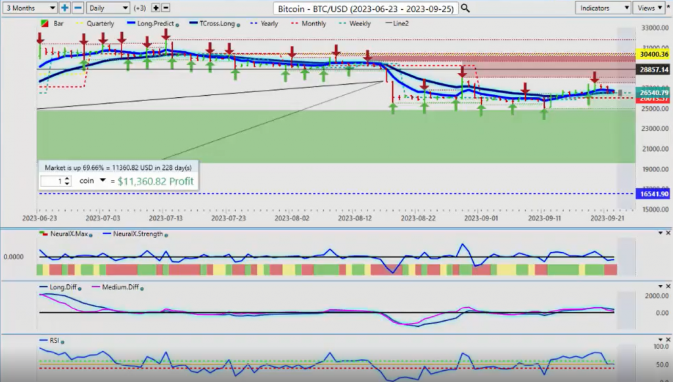Click the 0.0000 NeuralX axis value
Viewport: 673px width, 382px height.
click(x=14, y=257)
